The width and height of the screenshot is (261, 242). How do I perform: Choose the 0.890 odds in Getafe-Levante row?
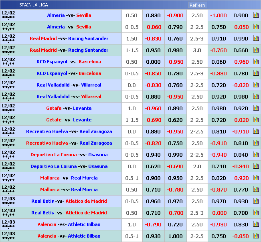(x=175, y=108)
